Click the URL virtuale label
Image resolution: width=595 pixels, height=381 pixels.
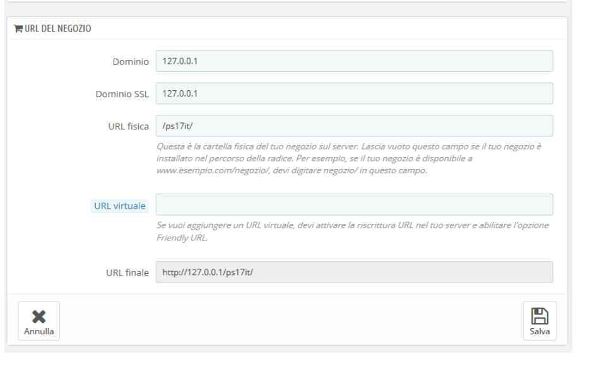[119, 206]
